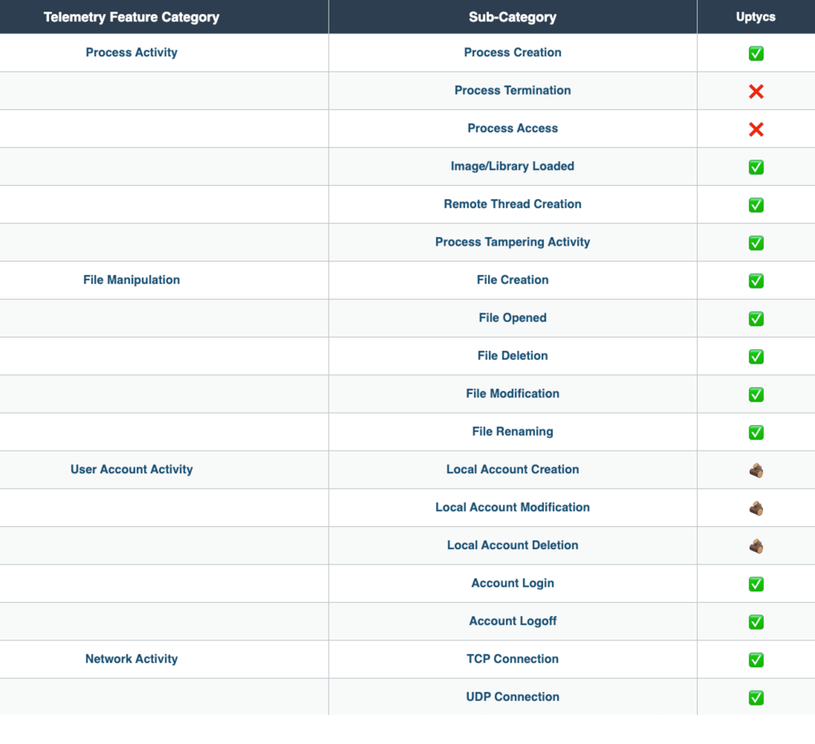Click the green check for Account Logoff
This screenshot has height=744, width=815.
click(756, 622)
